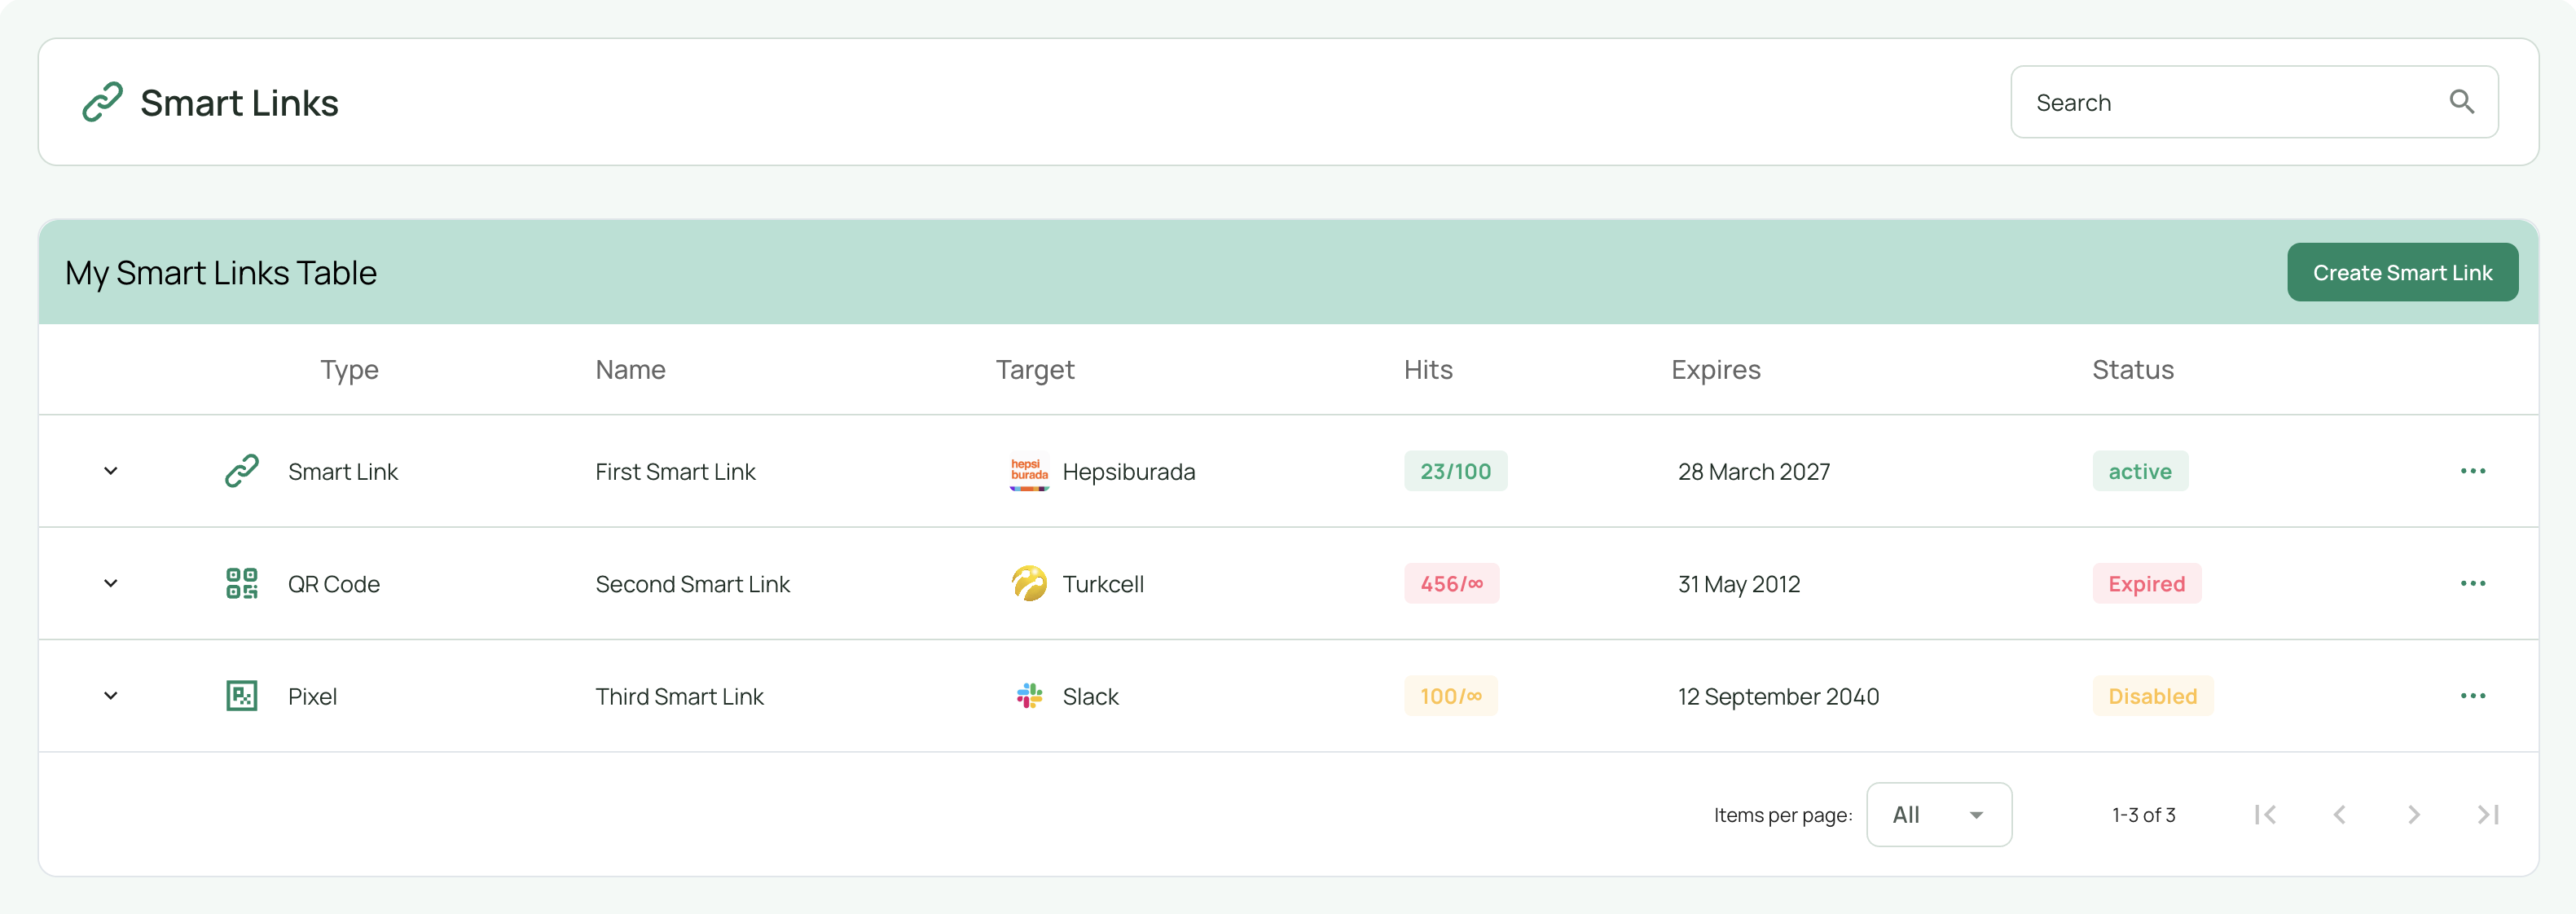Screen dimensions: 2576x914
Task: Click the Turkcell target logo
Action: point(1029,583)
